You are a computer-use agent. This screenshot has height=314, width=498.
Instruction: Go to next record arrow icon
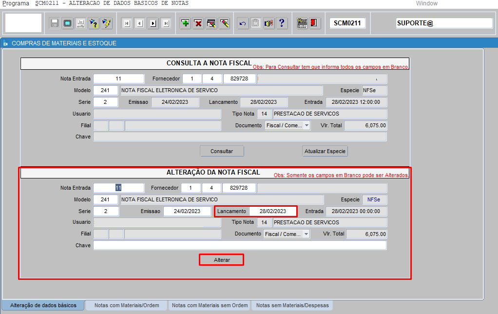(153, 23)
